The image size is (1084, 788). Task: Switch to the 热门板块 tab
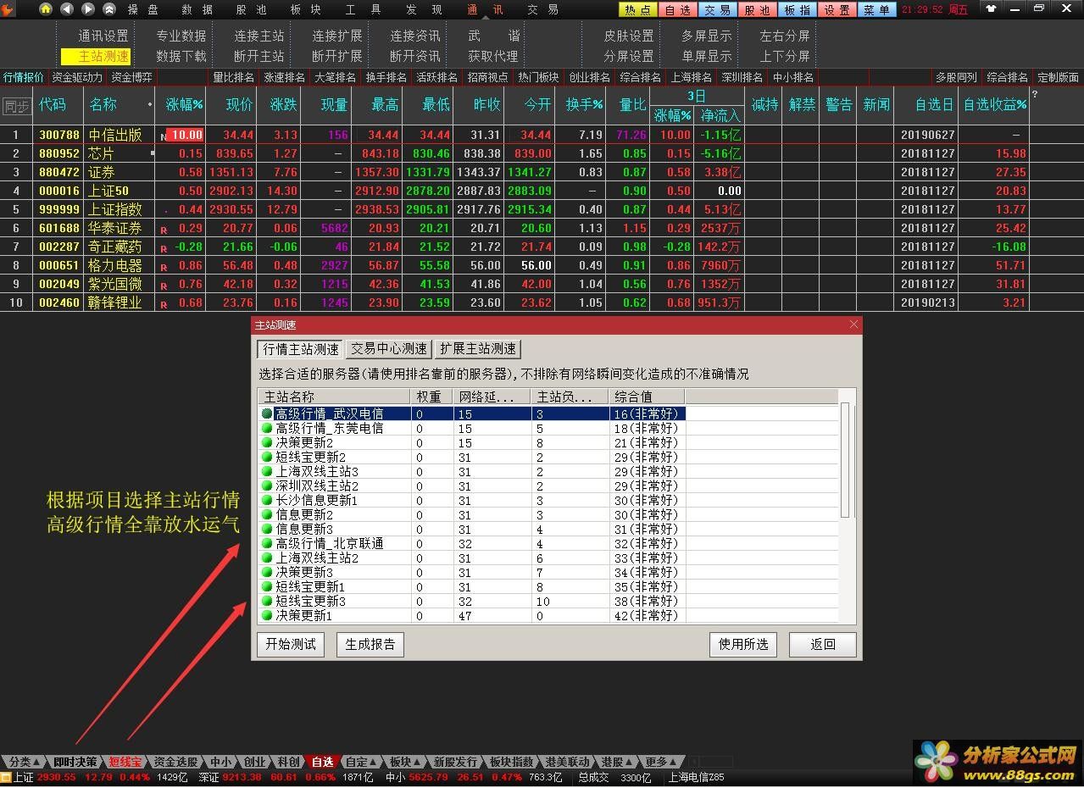pyautogui.click(x=539, y=77)
